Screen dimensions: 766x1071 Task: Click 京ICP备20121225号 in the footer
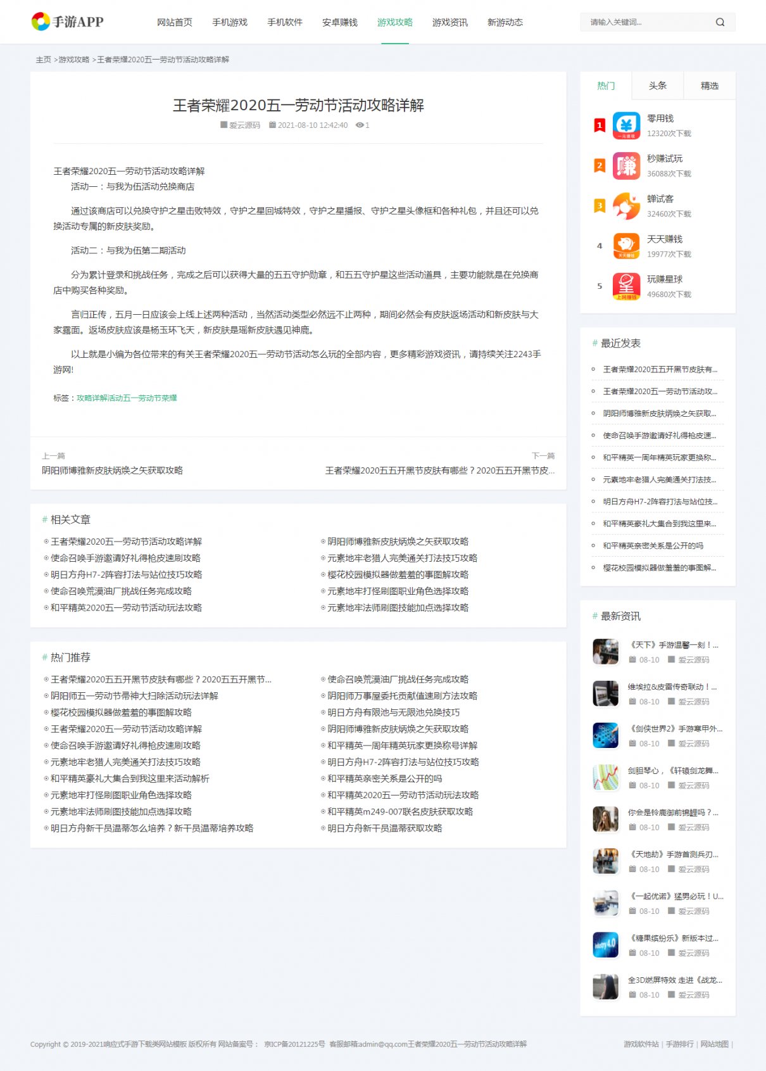tap(294, 1044)
